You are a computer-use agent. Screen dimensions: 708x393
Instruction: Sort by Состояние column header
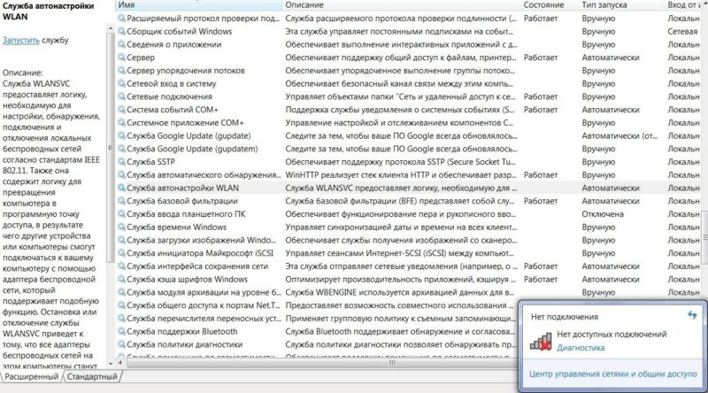(x=550, y=5)
